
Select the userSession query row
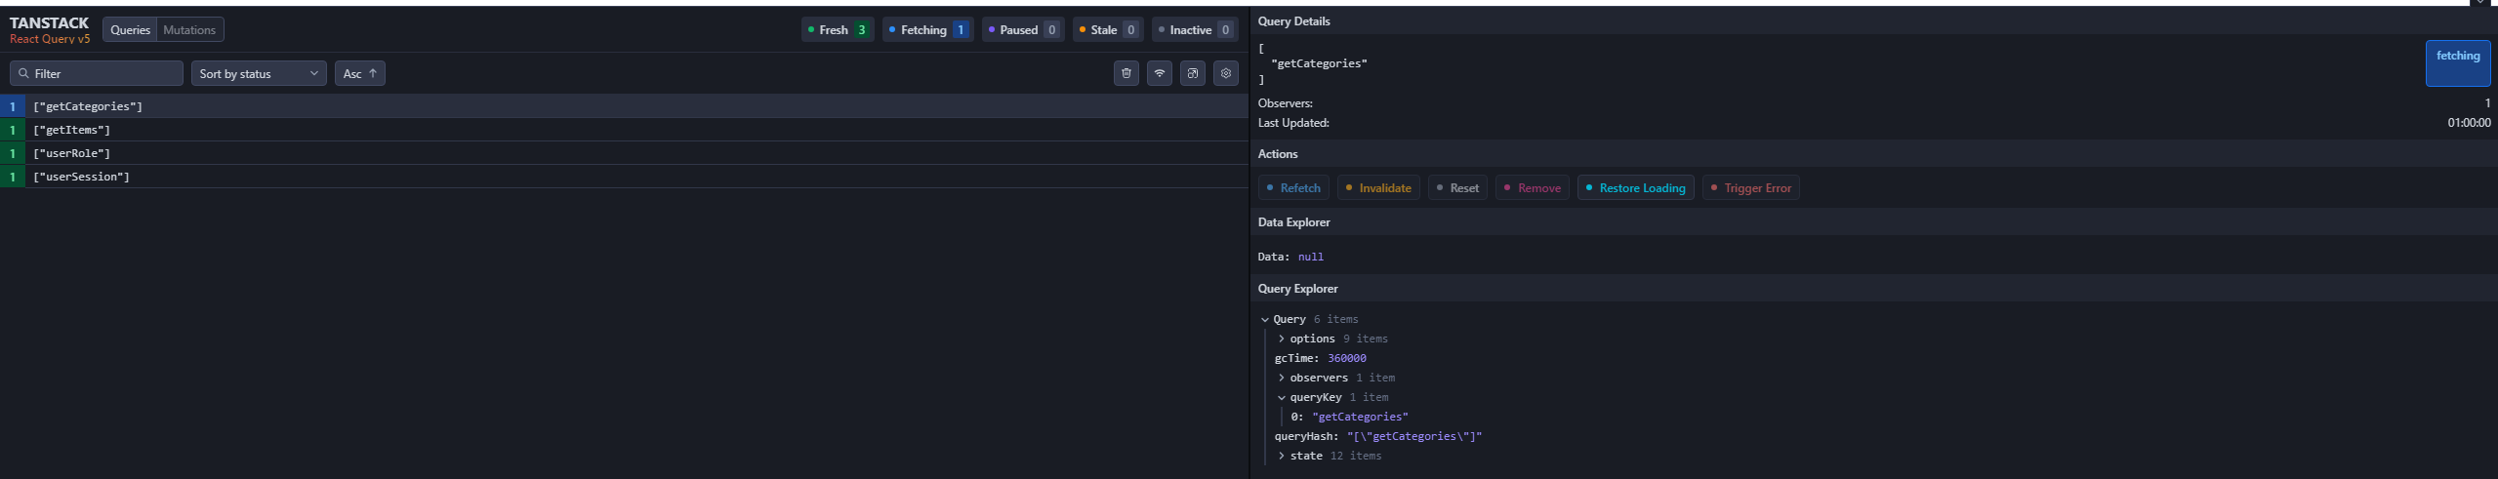click(x=624, y=177)
